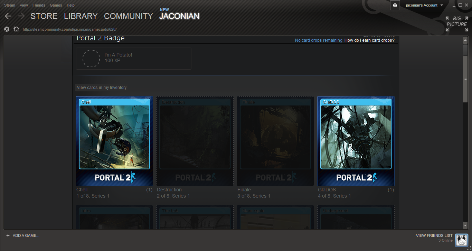Viewport: 472px width, 251px height.
Task: Click the No card drops remaining link
Action: (318, 40)
